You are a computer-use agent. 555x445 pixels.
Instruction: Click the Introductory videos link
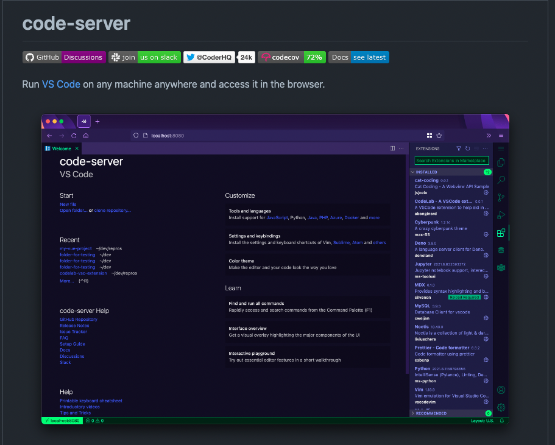pyautogui.click(x=80, y=407)
